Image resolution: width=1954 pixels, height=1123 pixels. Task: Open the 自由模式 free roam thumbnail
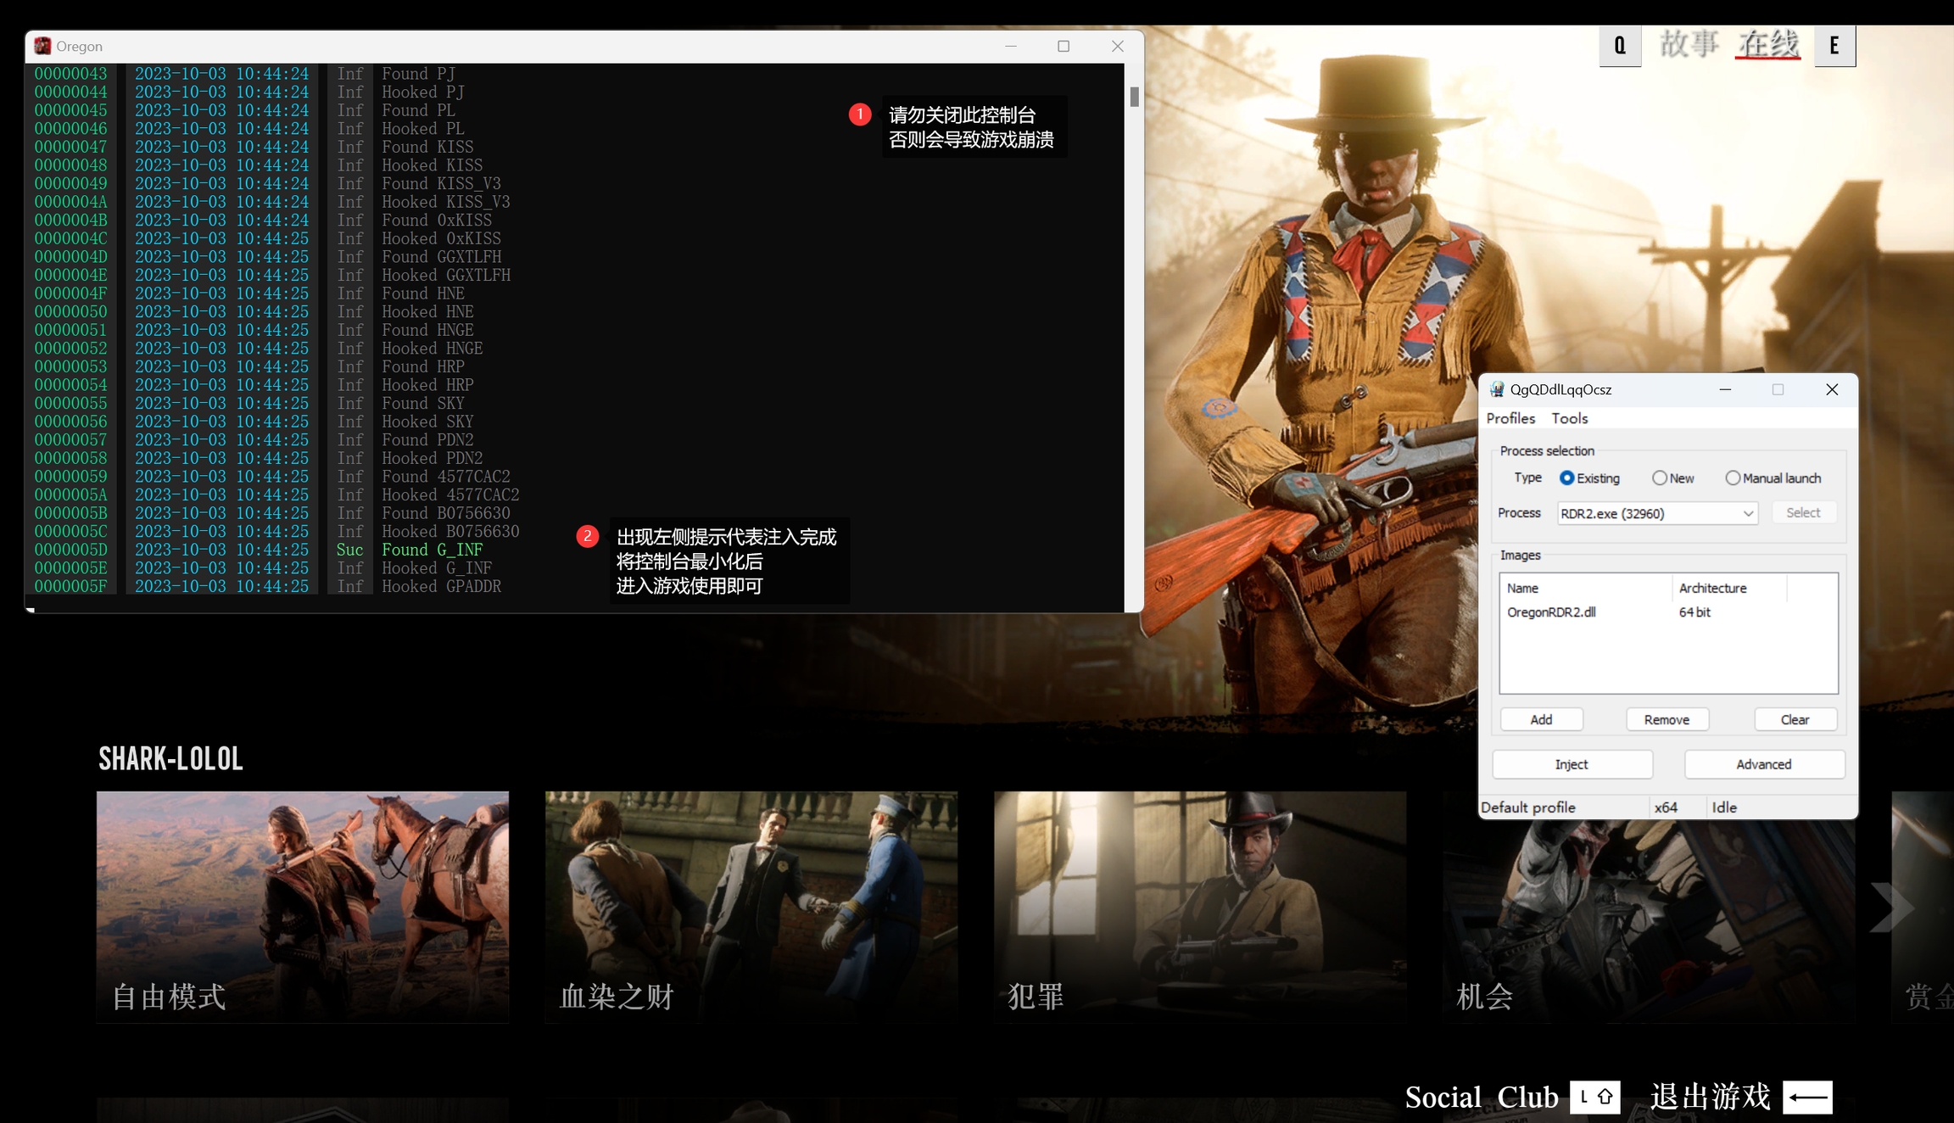(x=302, y=906)
